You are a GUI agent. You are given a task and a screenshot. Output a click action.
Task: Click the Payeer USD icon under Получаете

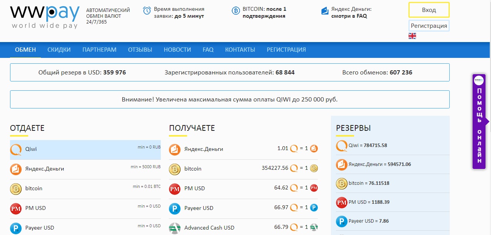[175, 208]
